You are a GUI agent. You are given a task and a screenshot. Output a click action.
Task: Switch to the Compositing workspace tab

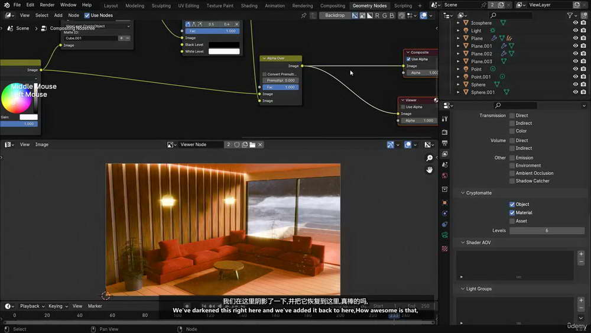332,6
